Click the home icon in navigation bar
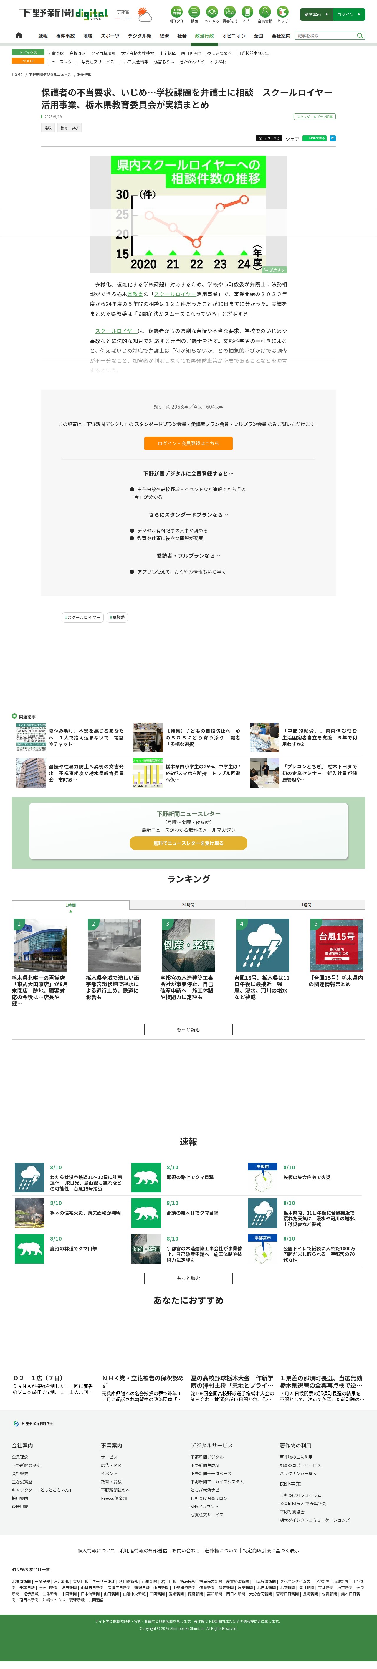377x1669 pixels. [x=19, y=36]
